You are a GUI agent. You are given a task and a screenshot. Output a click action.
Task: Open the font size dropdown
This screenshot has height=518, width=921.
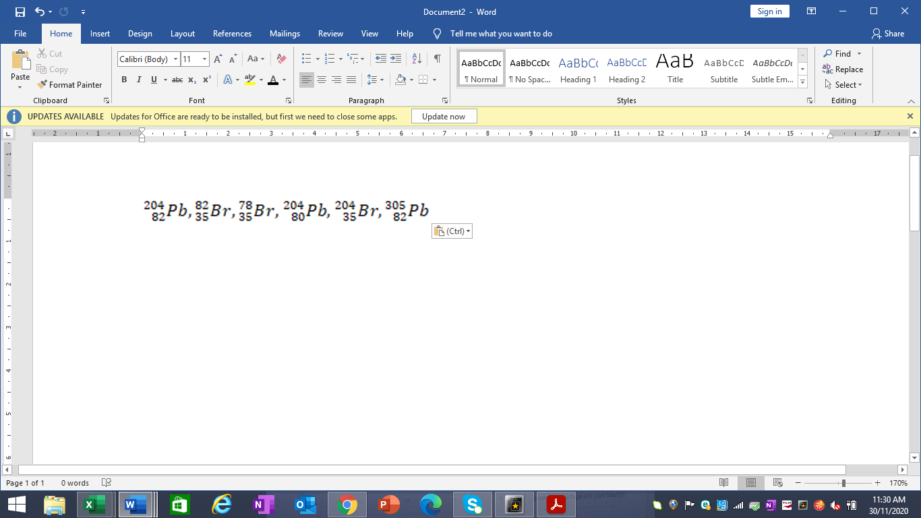coord(204,59)
